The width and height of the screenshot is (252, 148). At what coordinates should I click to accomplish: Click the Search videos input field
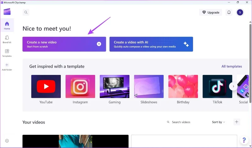click(x=186, y=122)
